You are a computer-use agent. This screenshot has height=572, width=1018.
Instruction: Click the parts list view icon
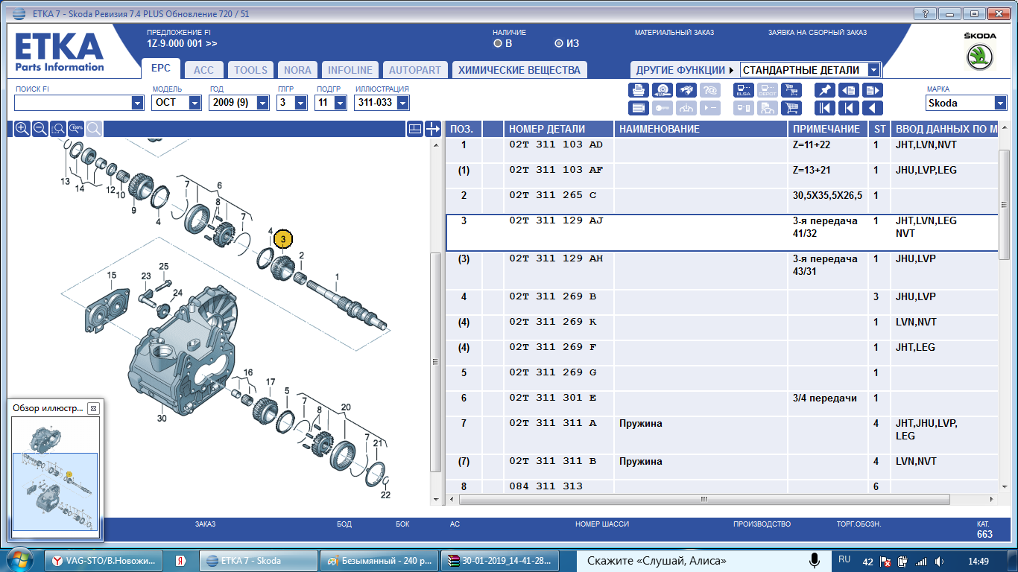[x=639, y=108]
